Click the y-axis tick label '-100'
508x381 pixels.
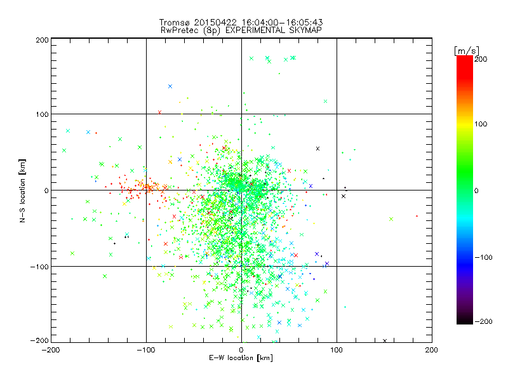tap(39, 267)
